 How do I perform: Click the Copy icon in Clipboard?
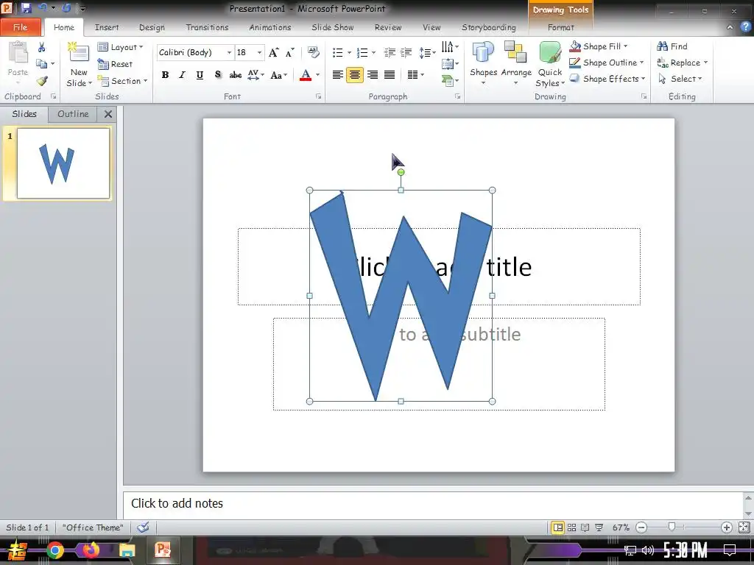pyautogui.click(x=42, y=63)
